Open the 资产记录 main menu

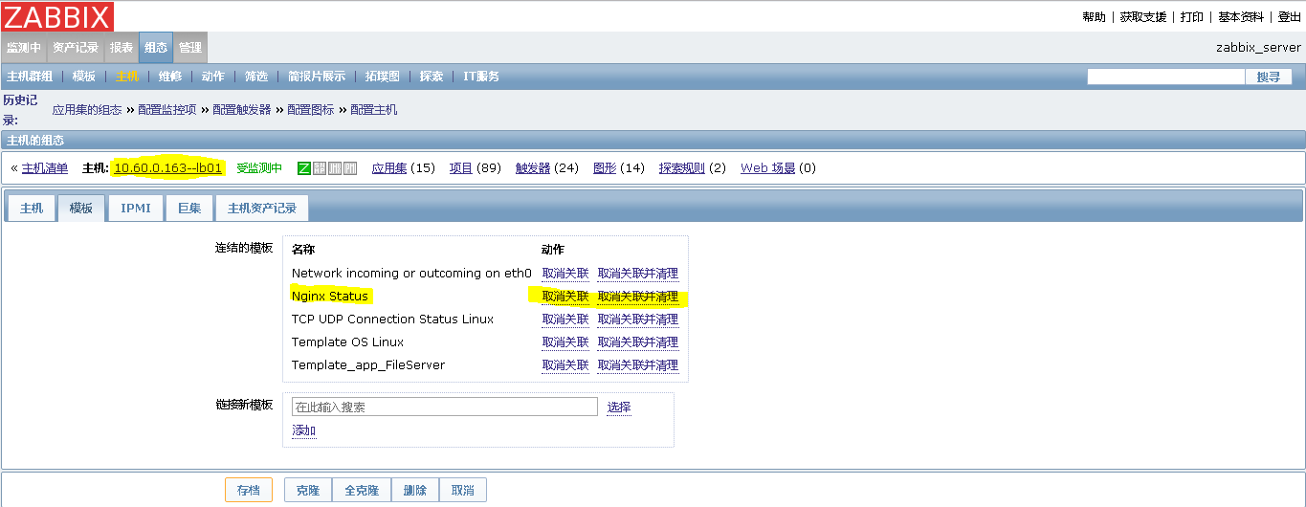coord(76,48)
